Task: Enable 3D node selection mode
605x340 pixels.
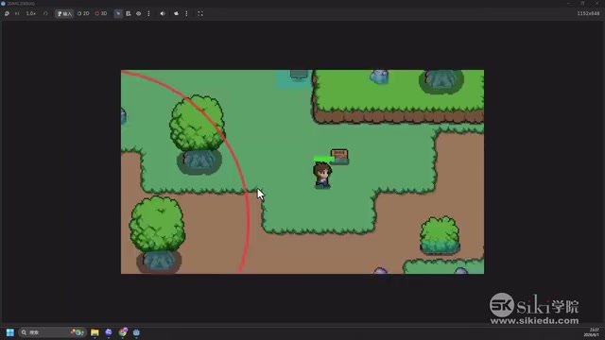Action: pos(101,13)
